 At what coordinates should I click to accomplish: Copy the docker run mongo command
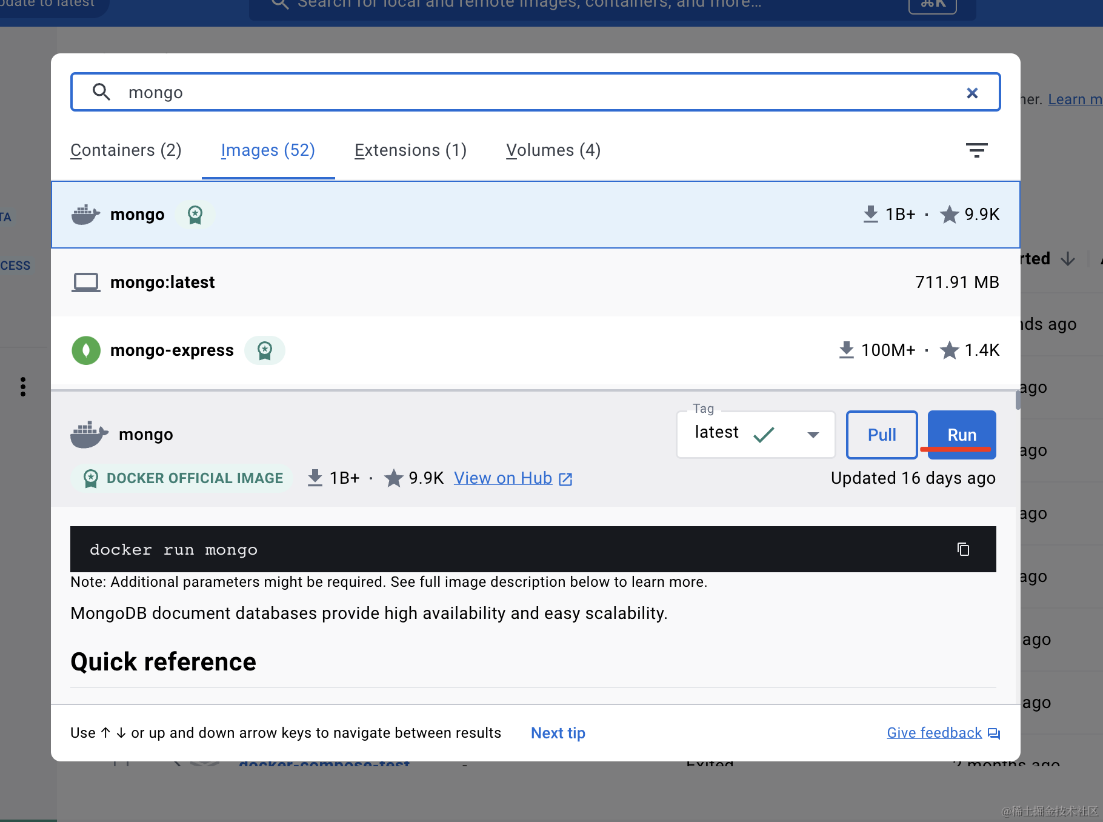click(x=963, y=549)
